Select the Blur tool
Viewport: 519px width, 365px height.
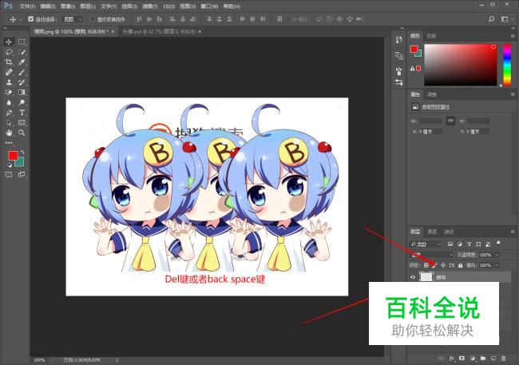coord(9,102)
